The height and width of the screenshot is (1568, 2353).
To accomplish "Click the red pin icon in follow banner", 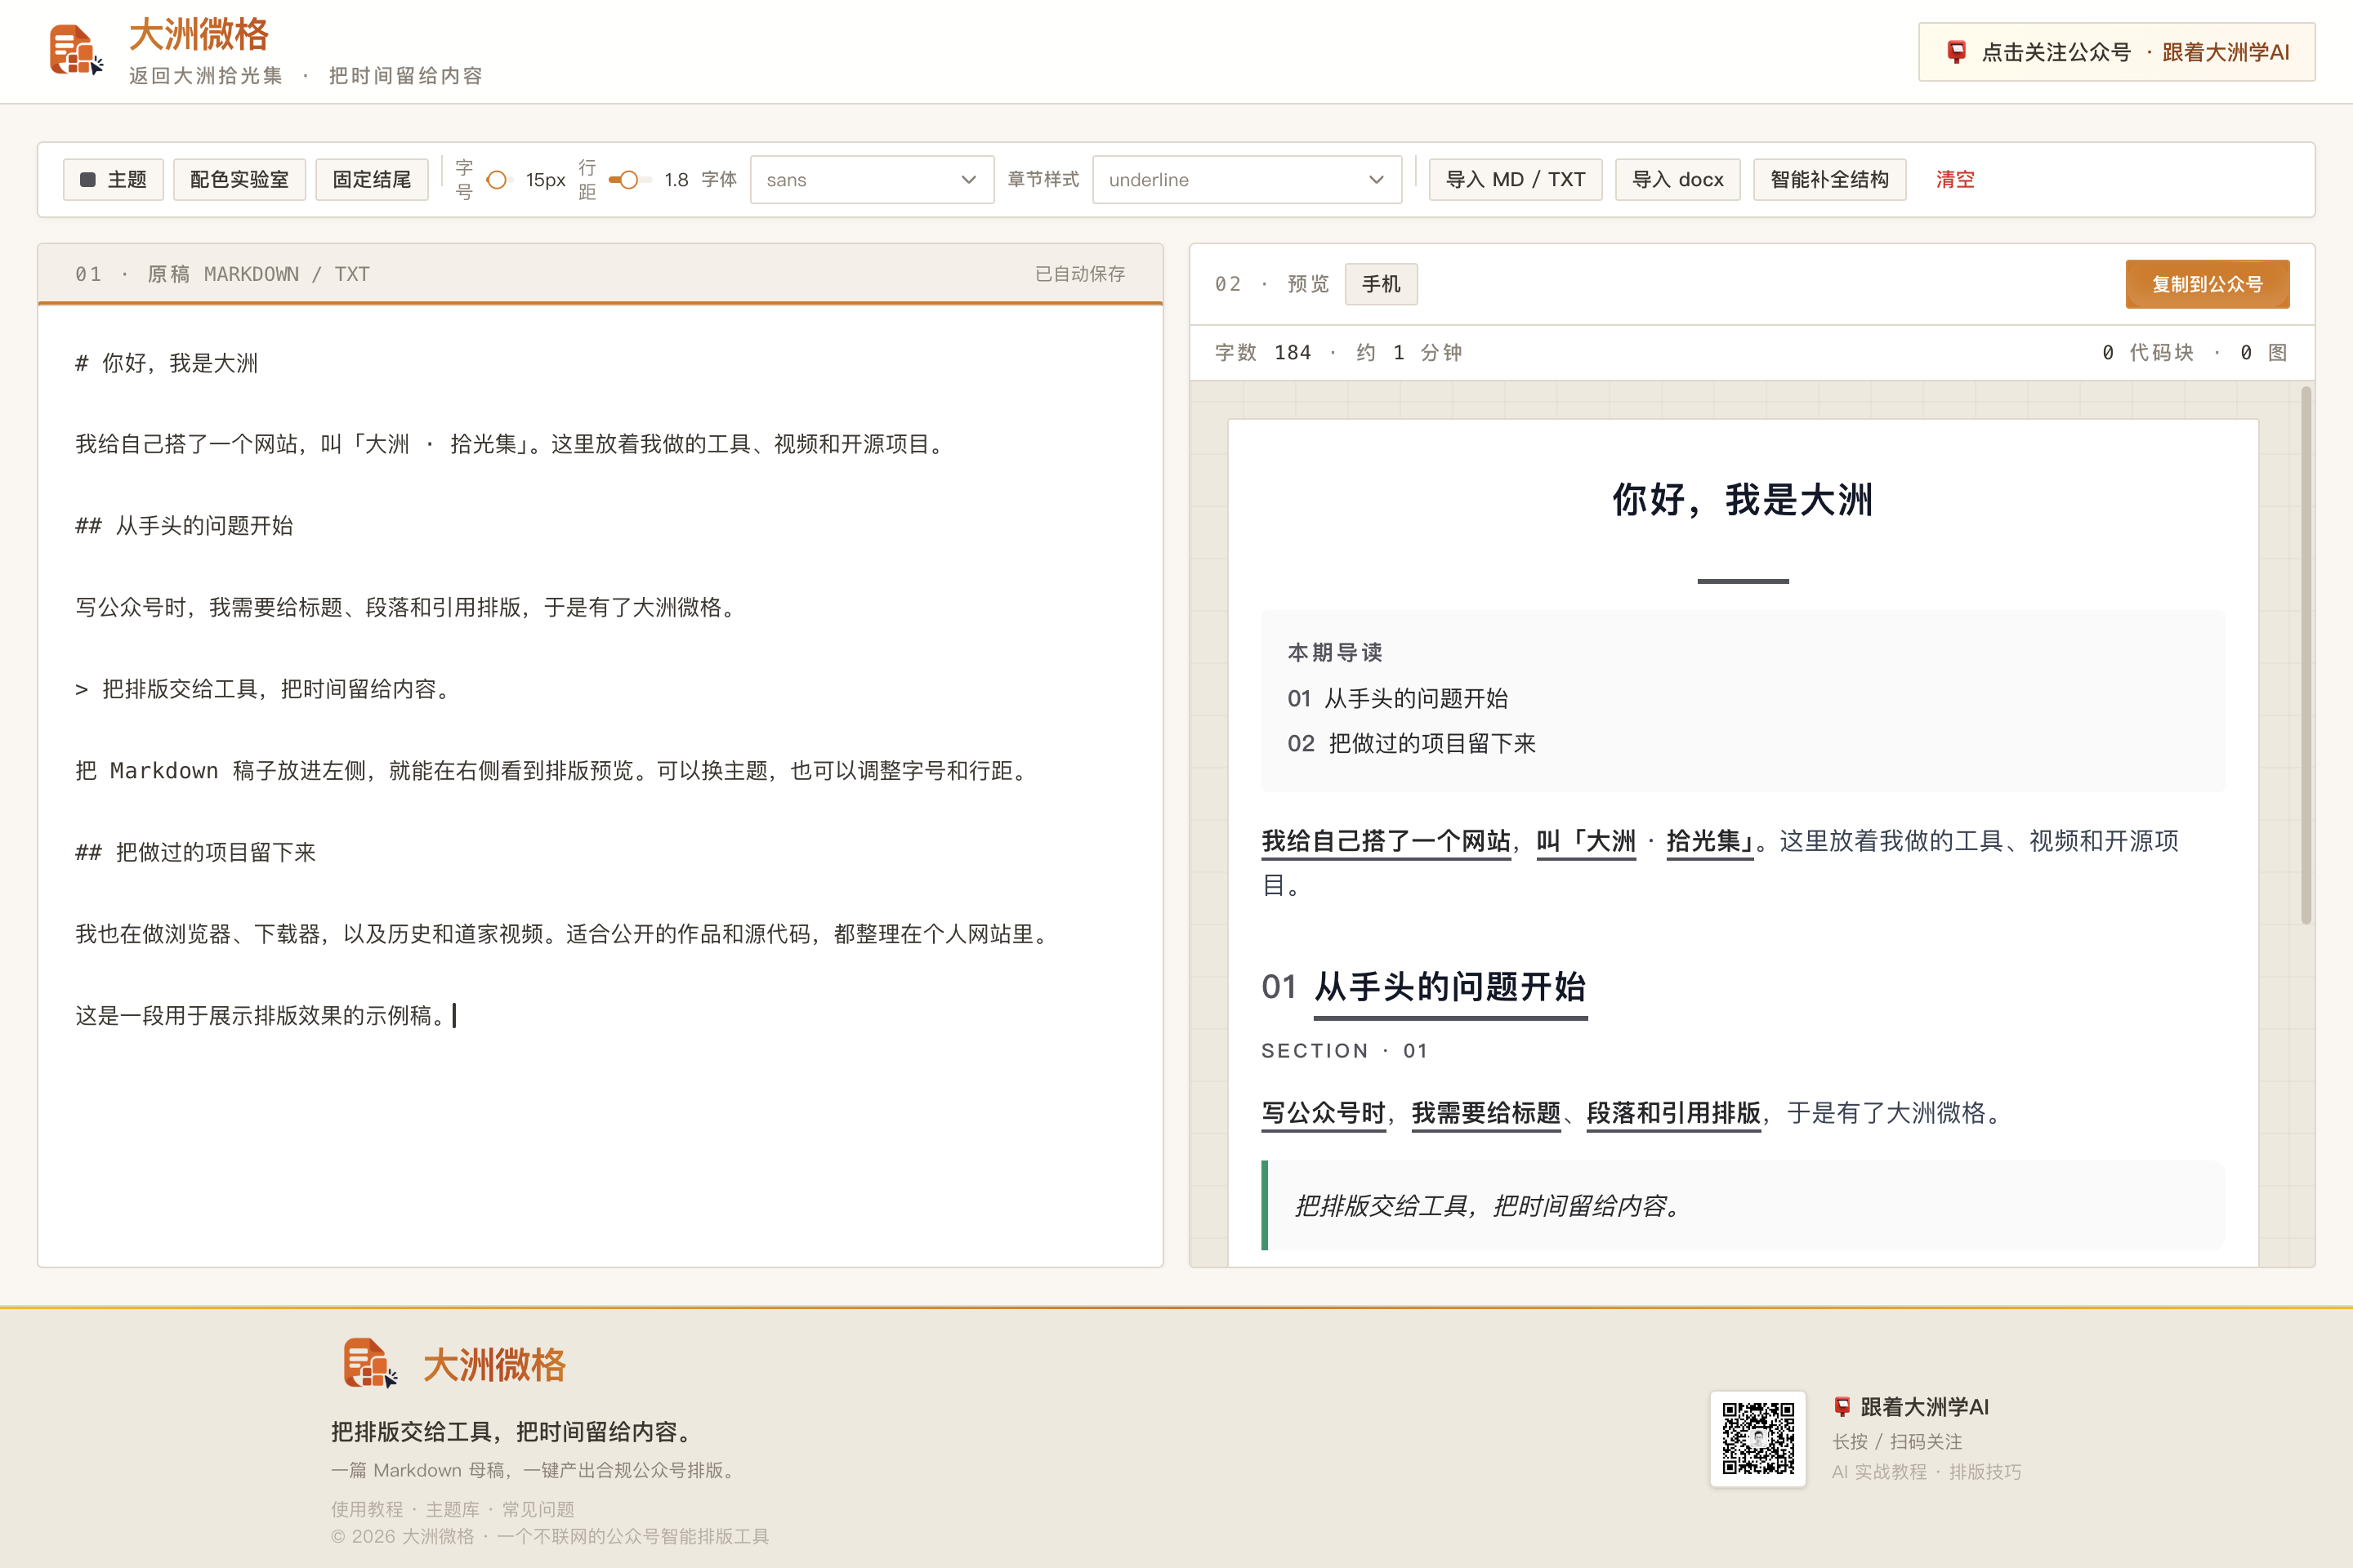I will tap(1956, 52).
